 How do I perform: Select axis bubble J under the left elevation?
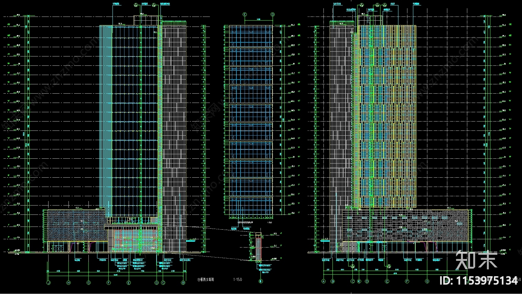coord(49,283)
